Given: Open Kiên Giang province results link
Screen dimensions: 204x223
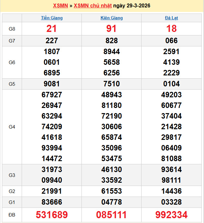Looking at the screenshot, I should (x=112, y=18).
